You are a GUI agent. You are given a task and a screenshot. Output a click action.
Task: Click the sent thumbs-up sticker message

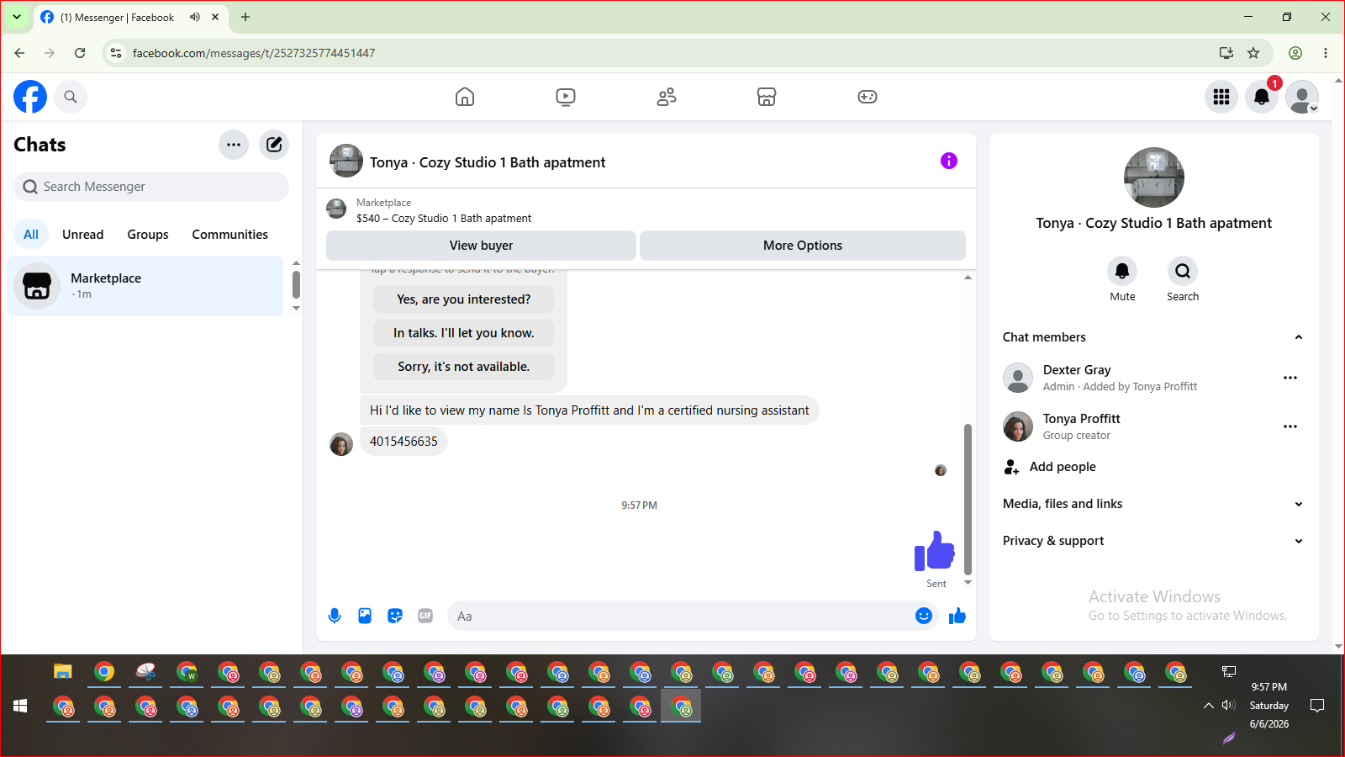(935, 551)
